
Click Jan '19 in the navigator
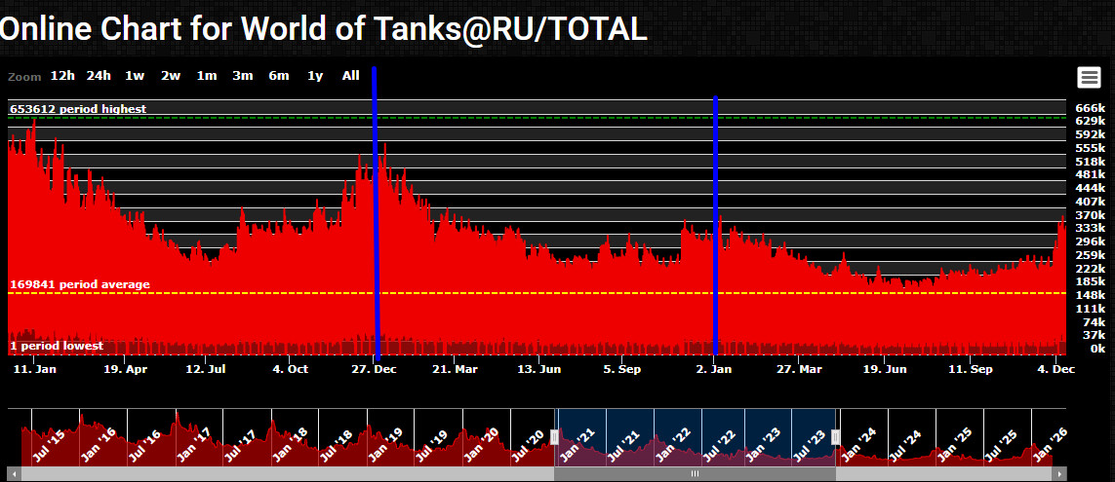click(384, 444)
